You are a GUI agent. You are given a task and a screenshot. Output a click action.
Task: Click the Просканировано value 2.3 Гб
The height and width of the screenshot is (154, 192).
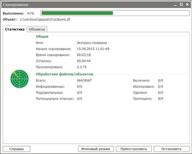coord(82,67)
